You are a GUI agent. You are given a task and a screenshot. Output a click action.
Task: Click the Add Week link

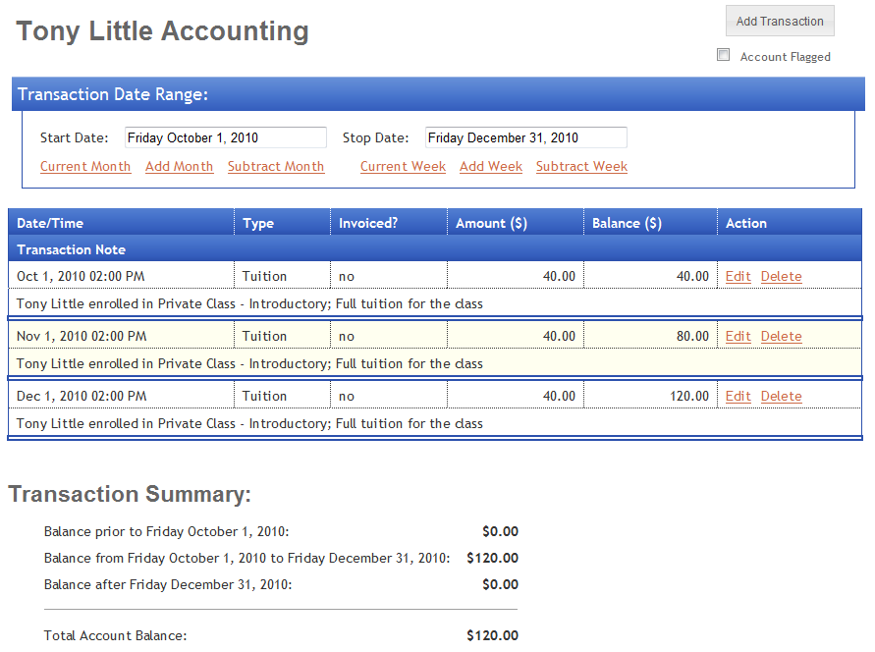pos(491,167)
